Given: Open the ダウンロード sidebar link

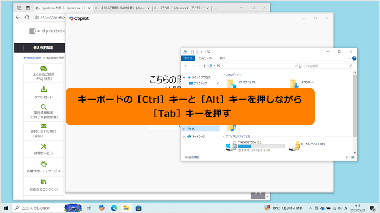Looking at the screenshot, I should 43,92.
